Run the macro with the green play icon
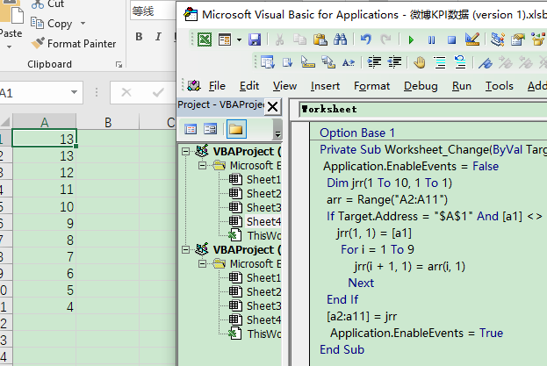 click(410, 39)
